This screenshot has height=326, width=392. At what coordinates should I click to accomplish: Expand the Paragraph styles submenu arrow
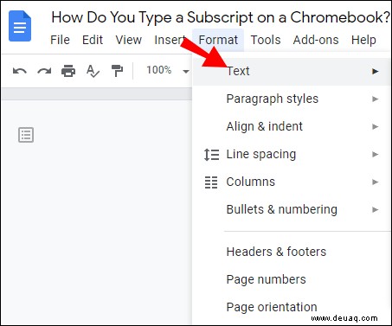point(375,99)
